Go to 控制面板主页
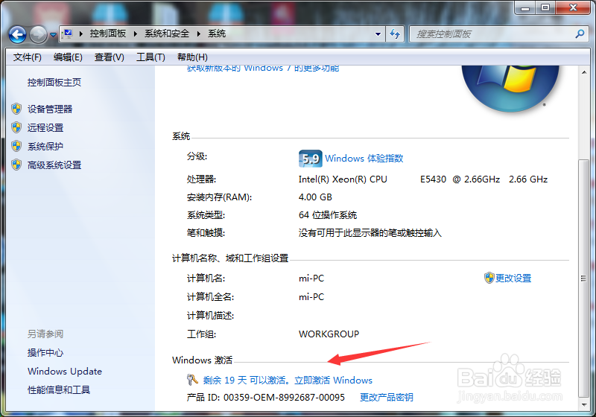The image size is (596, 417). [x=54, y=83]
